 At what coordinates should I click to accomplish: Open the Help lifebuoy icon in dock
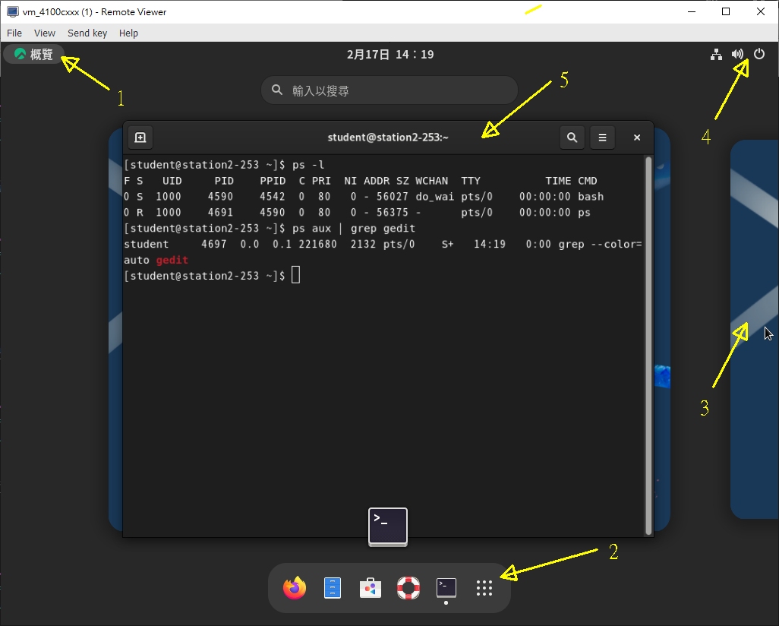point(408,588)
